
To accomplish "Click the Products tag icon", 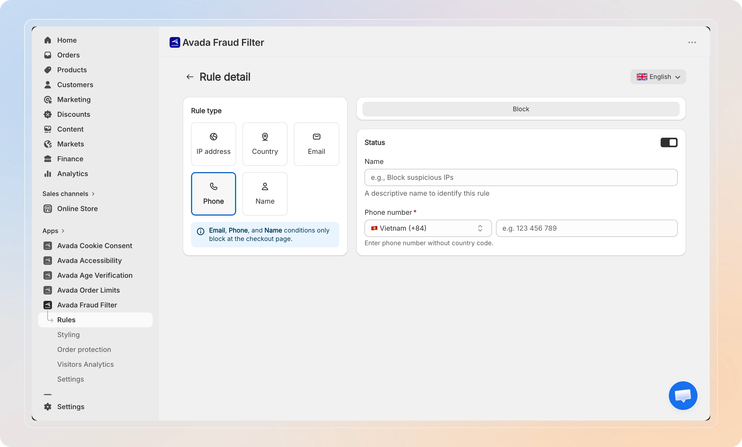I will click(48, 70).
